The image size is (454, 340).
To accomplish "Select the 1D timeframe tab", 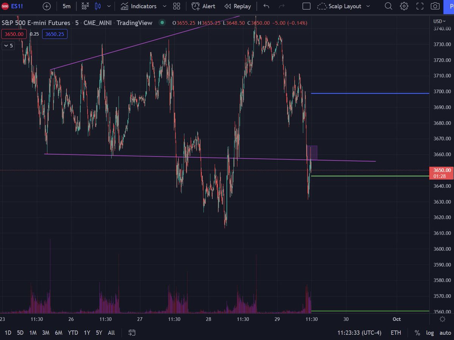I will tap(8, 332).
